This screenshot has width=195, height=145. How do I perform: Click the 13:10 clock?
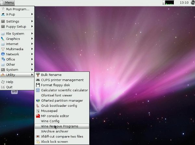tap(184, 3)
